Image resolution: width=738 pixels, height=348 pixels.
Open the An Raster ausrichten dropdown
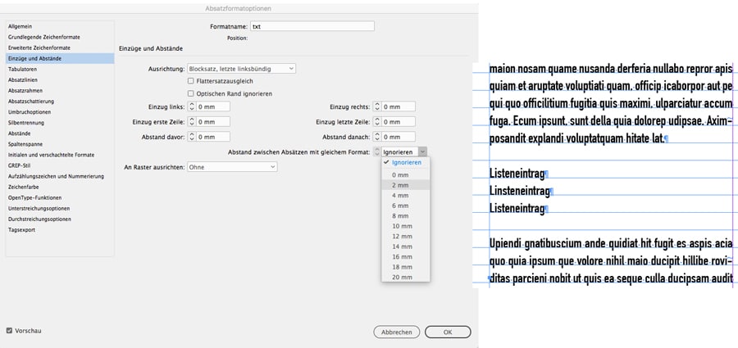point(232,167)
